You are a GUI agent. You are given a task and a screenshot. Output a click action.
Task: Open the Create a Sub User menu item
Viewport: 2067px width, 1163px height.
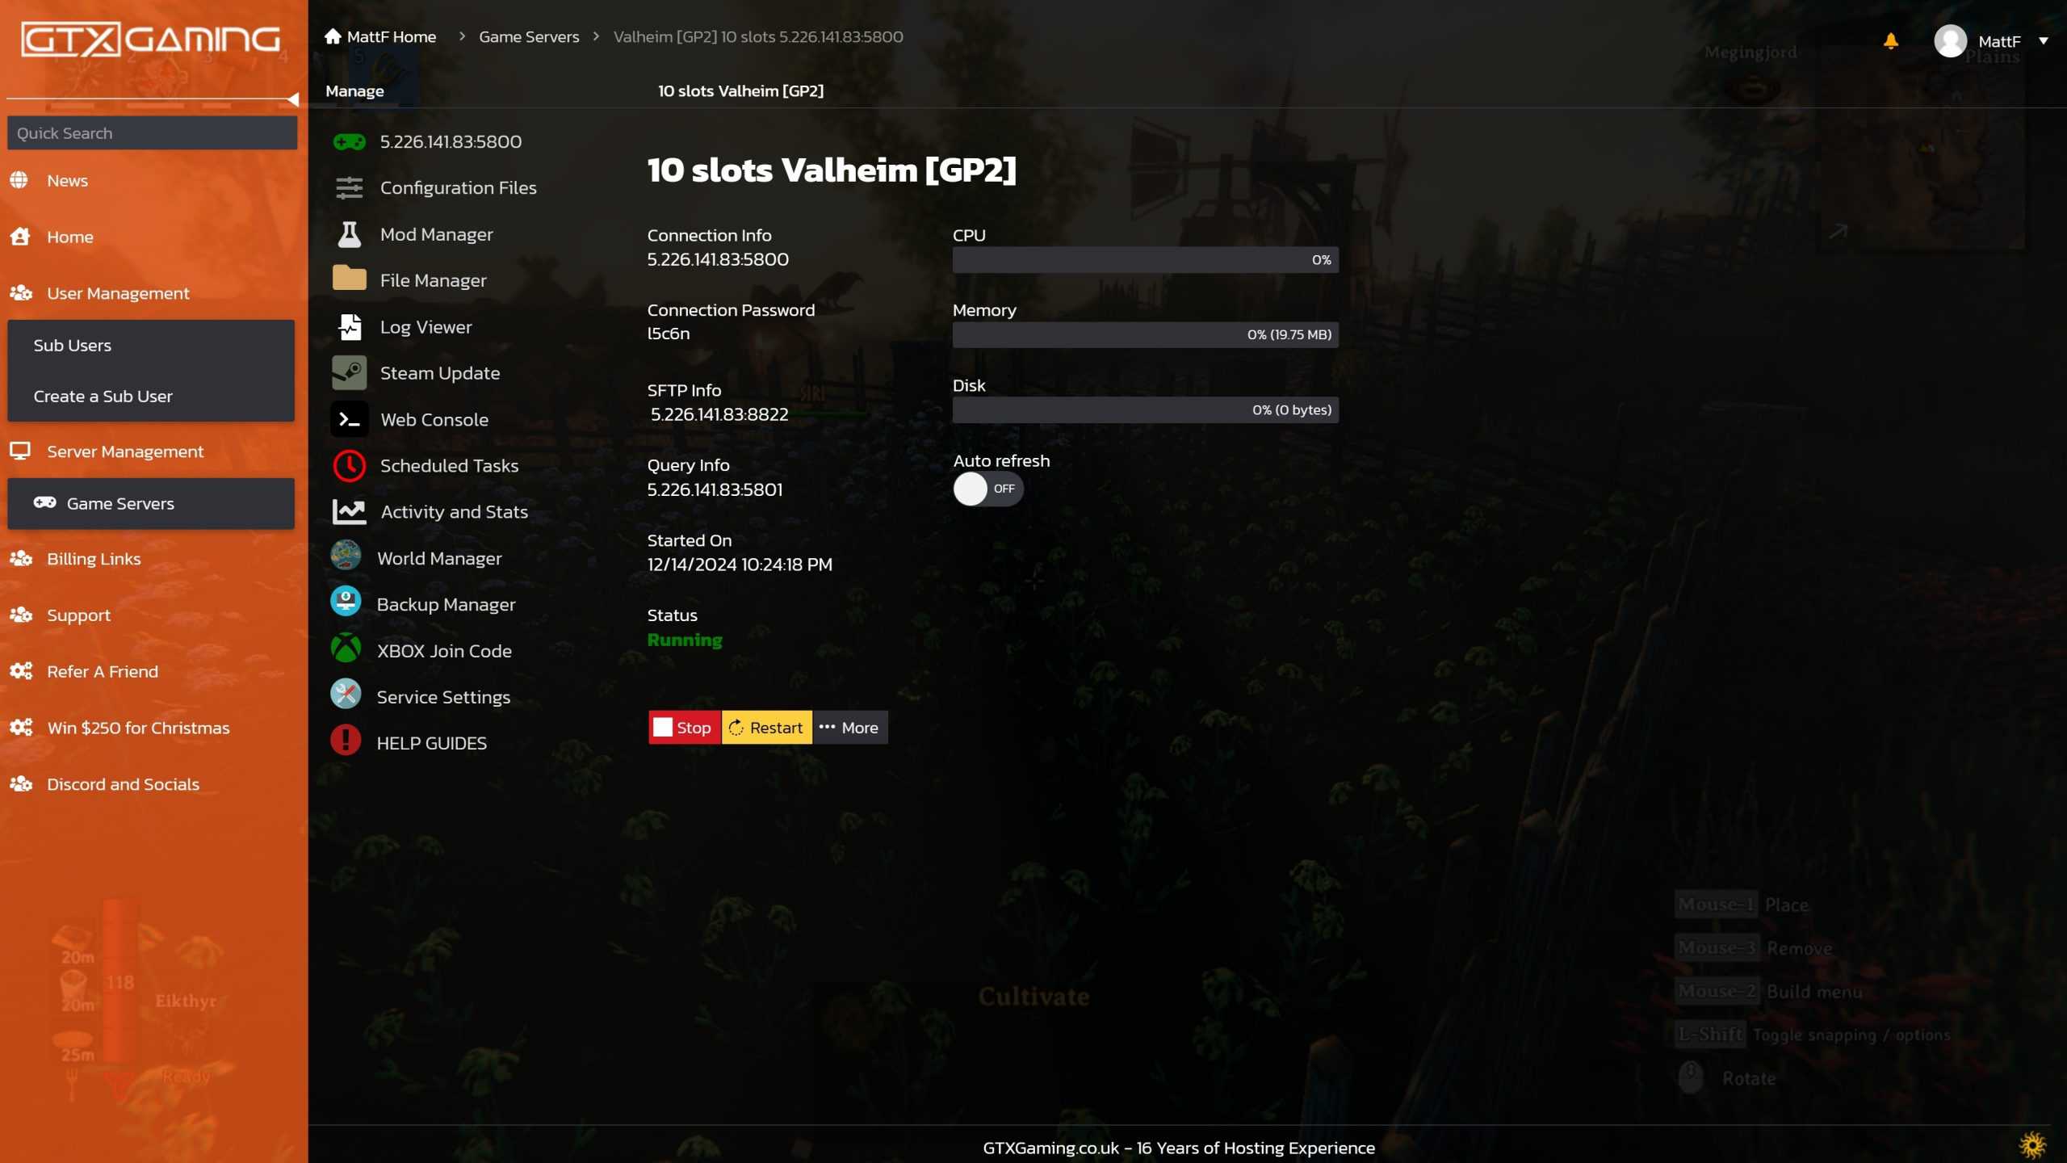tap(103, 396)
